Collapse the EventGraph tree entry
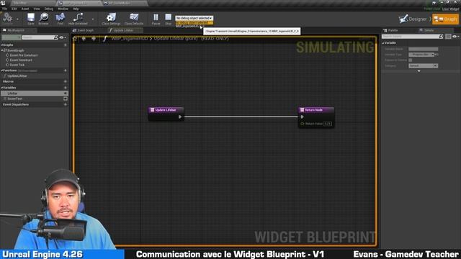 click(2, 50)
